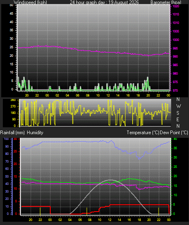
Task: Click the S compass letter
Action: coord(178,113)
